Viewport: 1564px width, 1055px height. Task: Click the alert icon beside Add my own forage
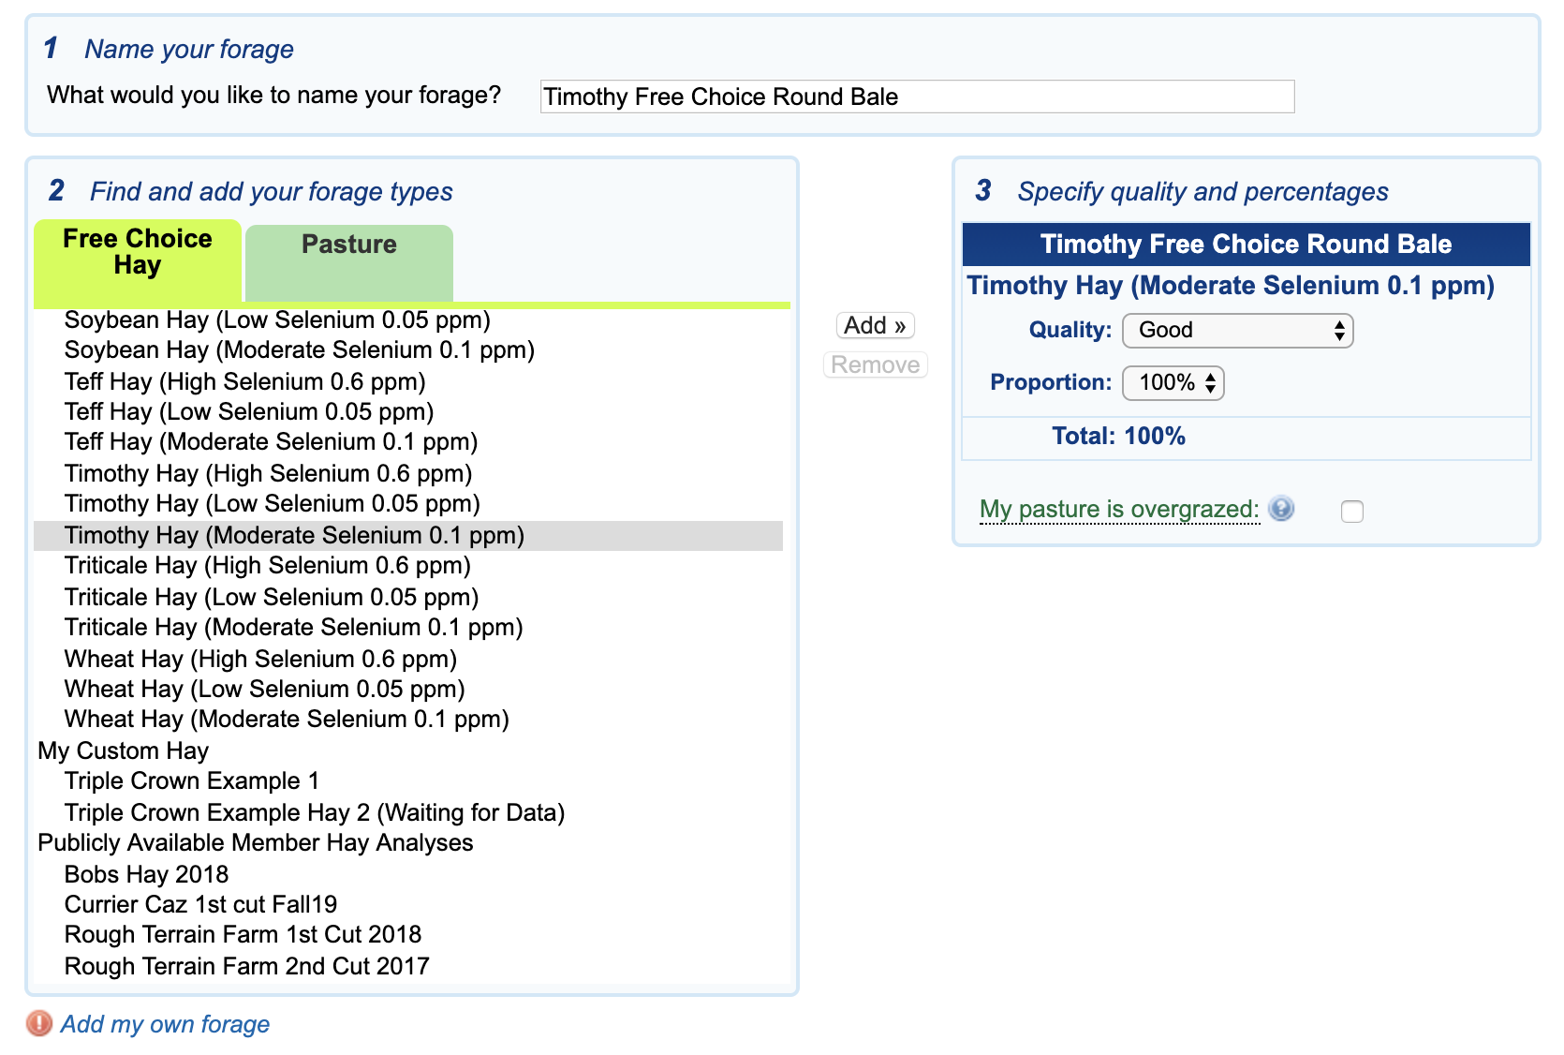(x=40, y=1025)
